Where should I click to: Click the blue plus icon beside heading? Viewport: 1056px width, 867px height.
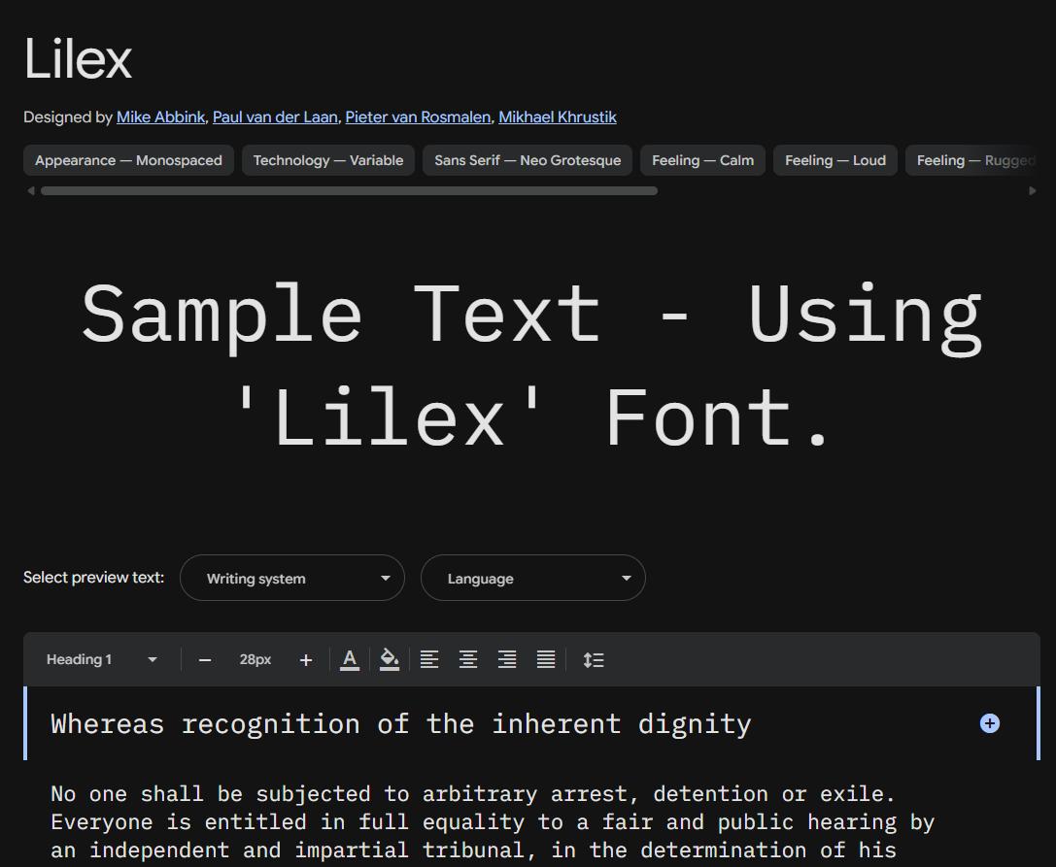(989, 723)
